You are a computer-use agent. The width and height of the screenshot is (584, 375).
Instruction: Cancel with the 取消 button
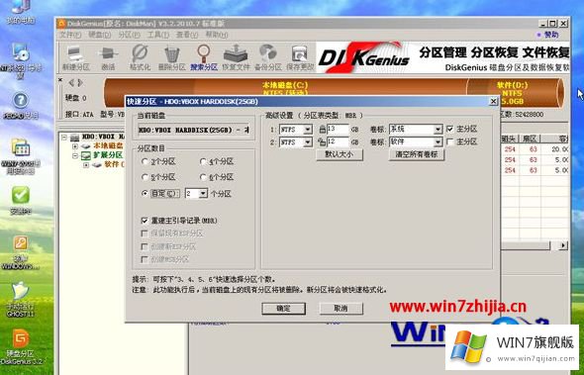pos(341,309)
